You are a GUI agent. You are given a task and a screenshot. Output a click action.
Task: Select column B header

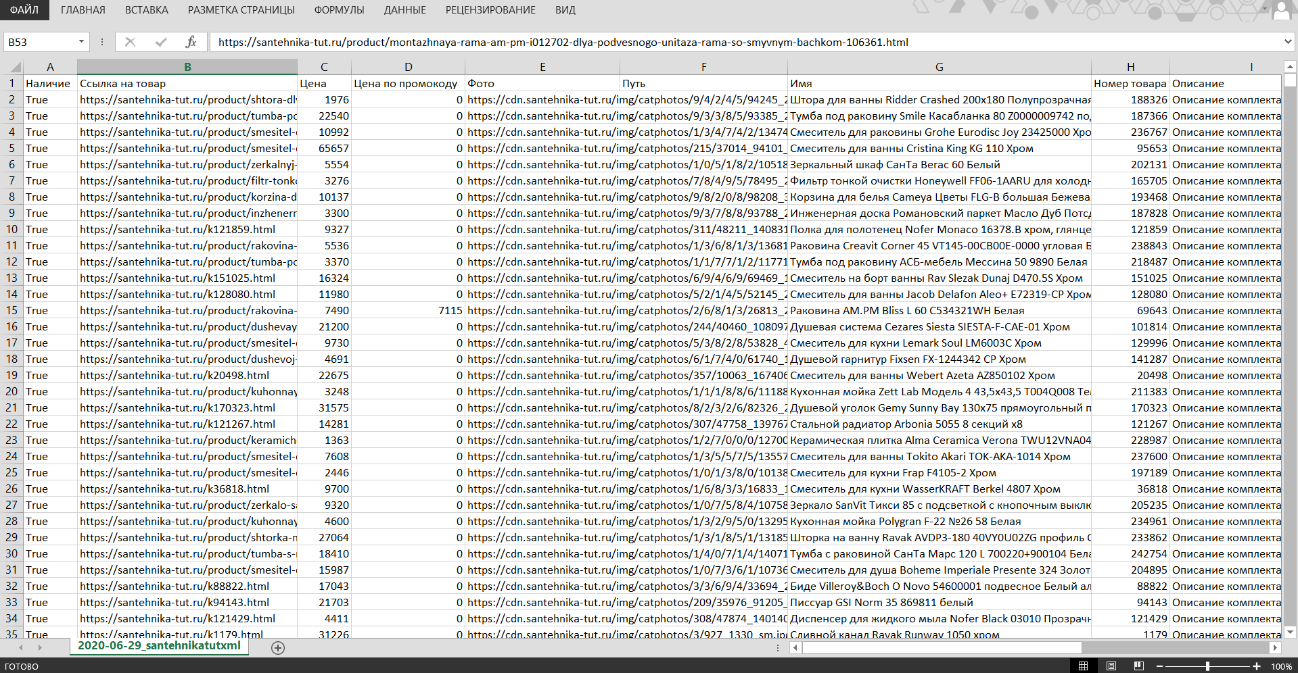187,67
